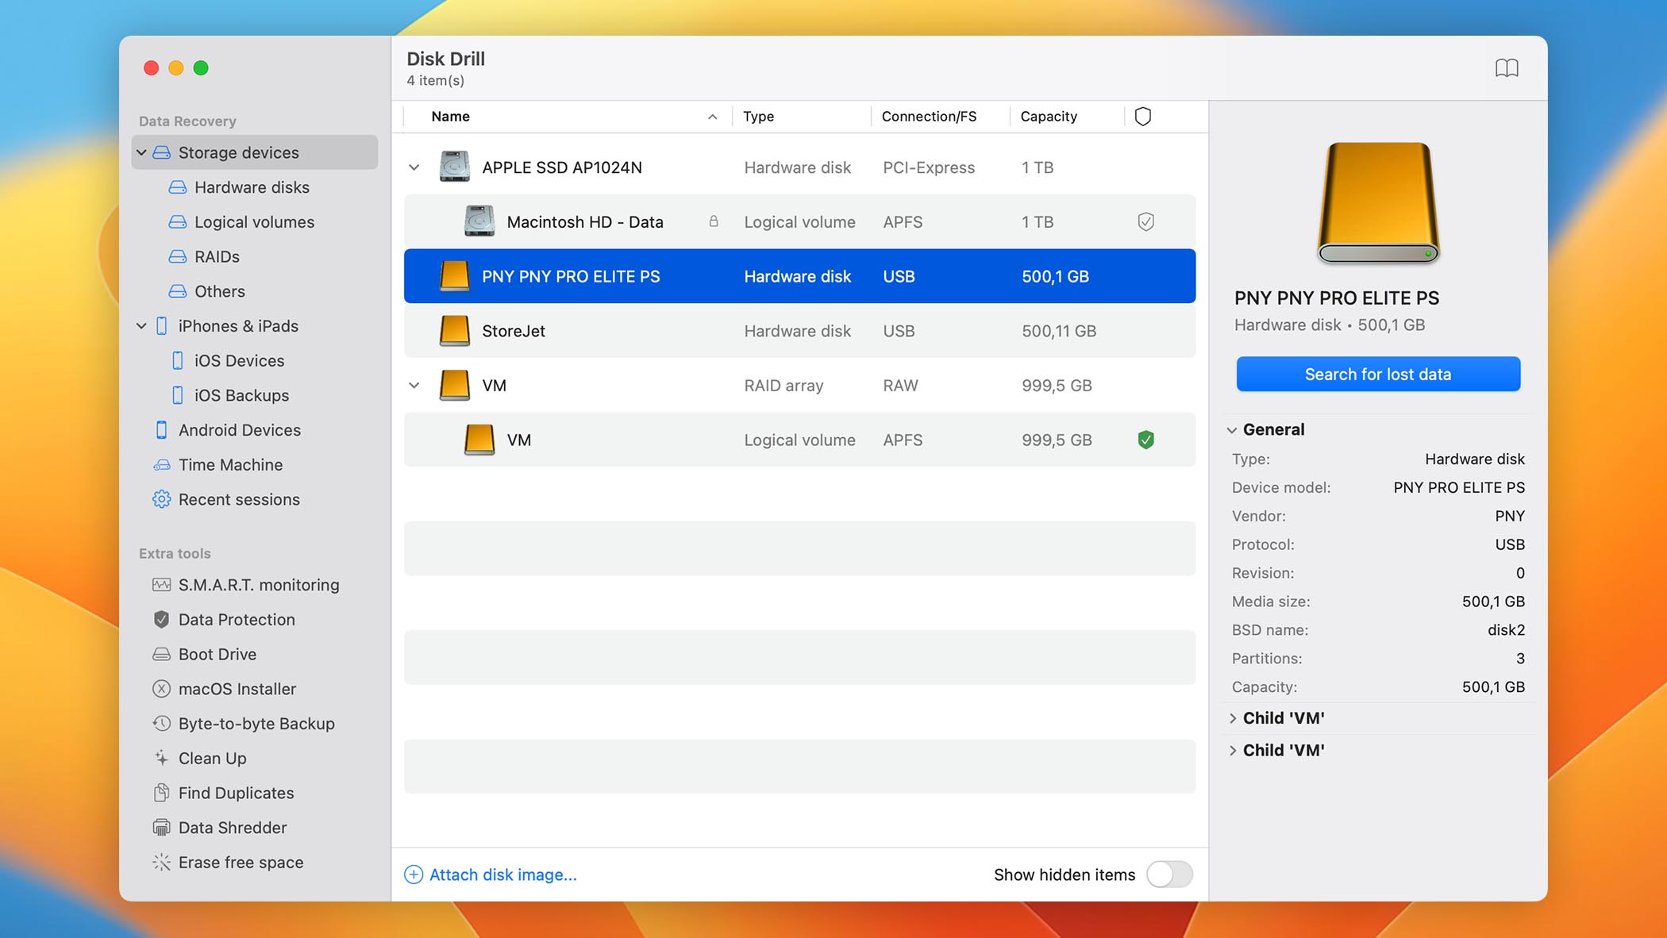Click RAW filesystem cell

900,386
